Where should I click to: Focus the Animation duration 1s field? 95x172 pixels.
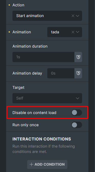click(43, 57)
